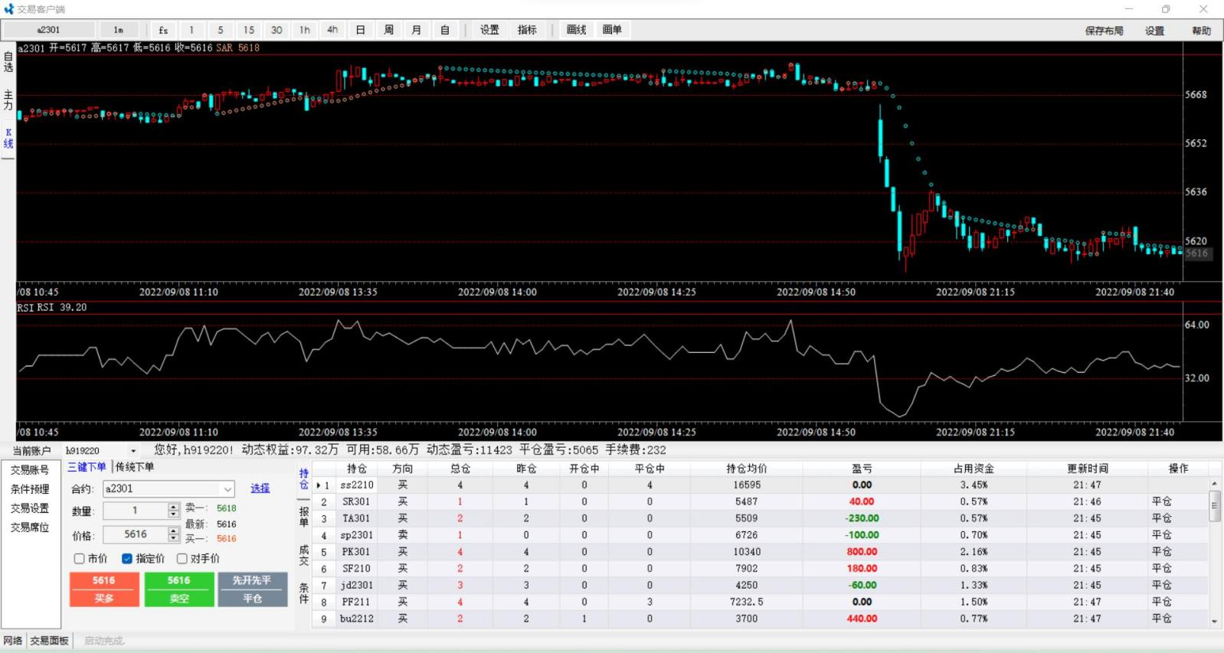The image size is (1224, 653).
Task: Click 保存布局 to save layout
Action: (x=1104, y=31)
